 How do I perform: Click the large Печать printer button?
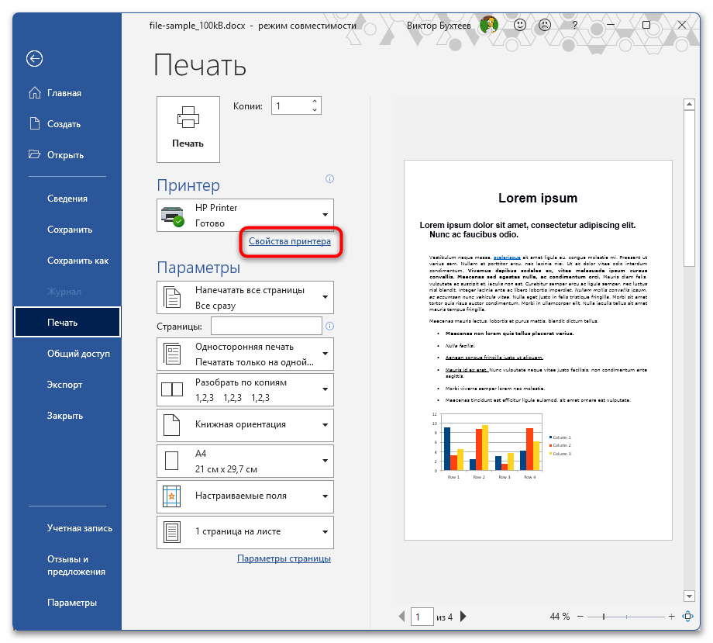pyautogui.click(x=188, y=130)
